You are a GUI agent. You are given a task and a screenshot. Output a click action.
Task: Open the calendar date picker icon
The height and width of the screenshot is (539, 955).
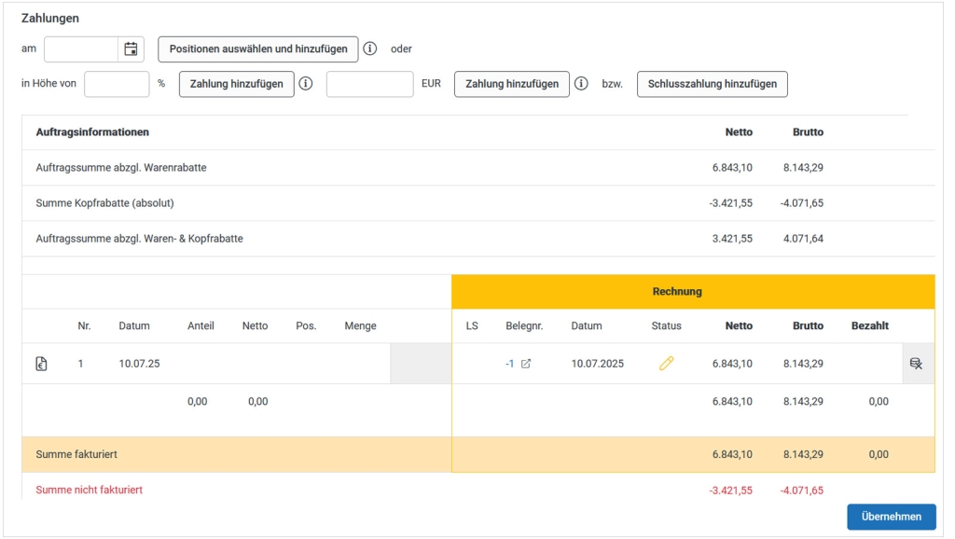(x=131, y=49)
